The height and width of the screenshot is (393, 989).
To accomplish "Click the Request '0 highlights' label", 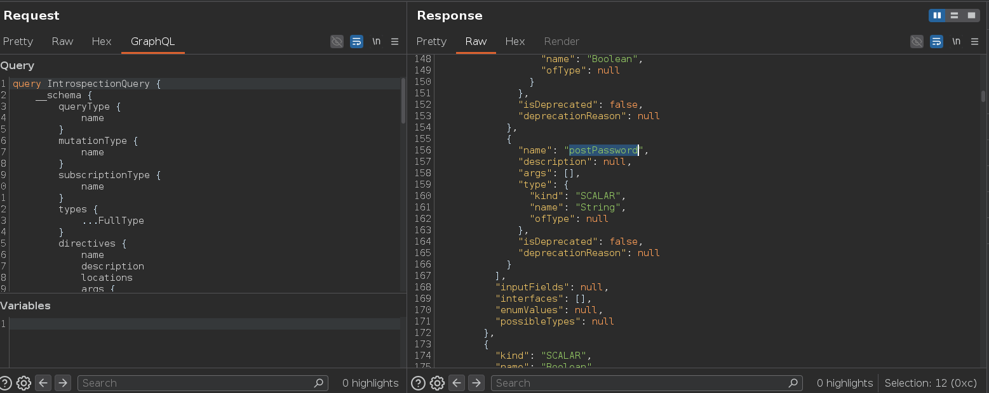I will 370,383.
